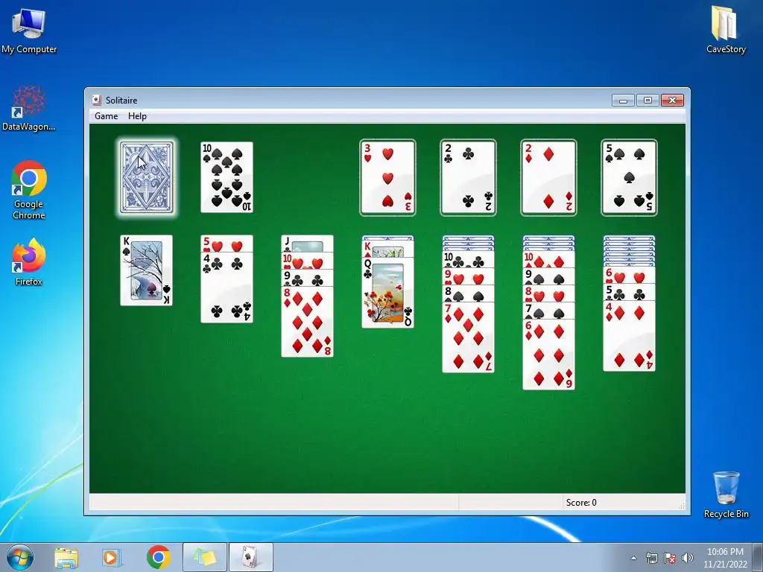The image size is (763, 572).
Task: Open My Computer desktop icon
Action: [29, 31]
